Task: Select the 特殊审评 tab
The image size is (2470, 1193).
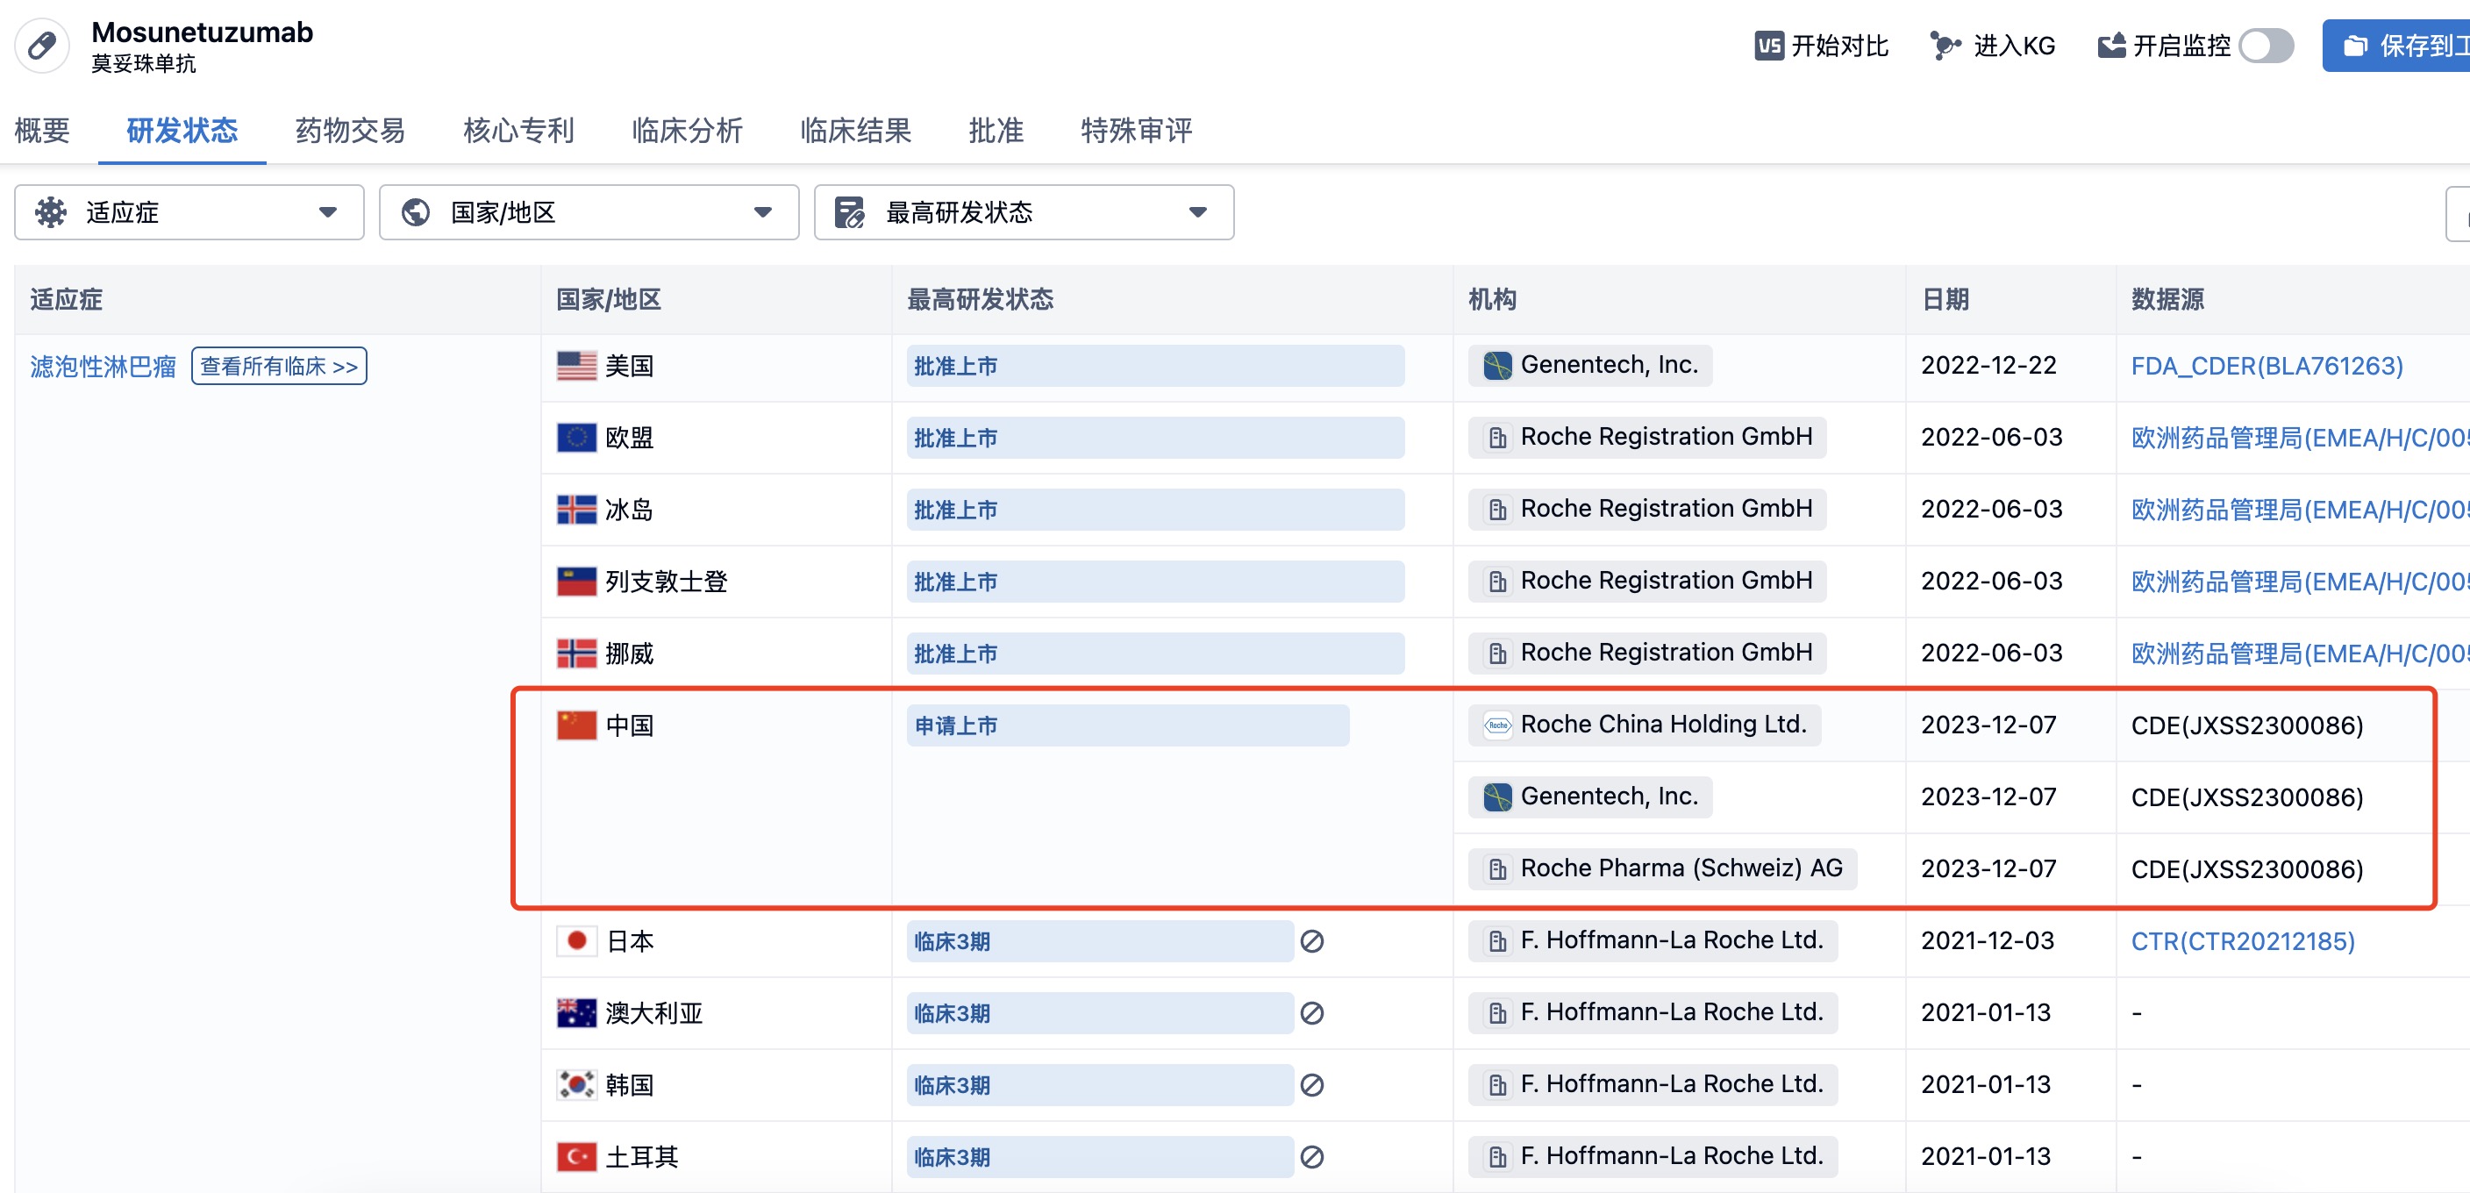Action: [x=1136, y=131]
